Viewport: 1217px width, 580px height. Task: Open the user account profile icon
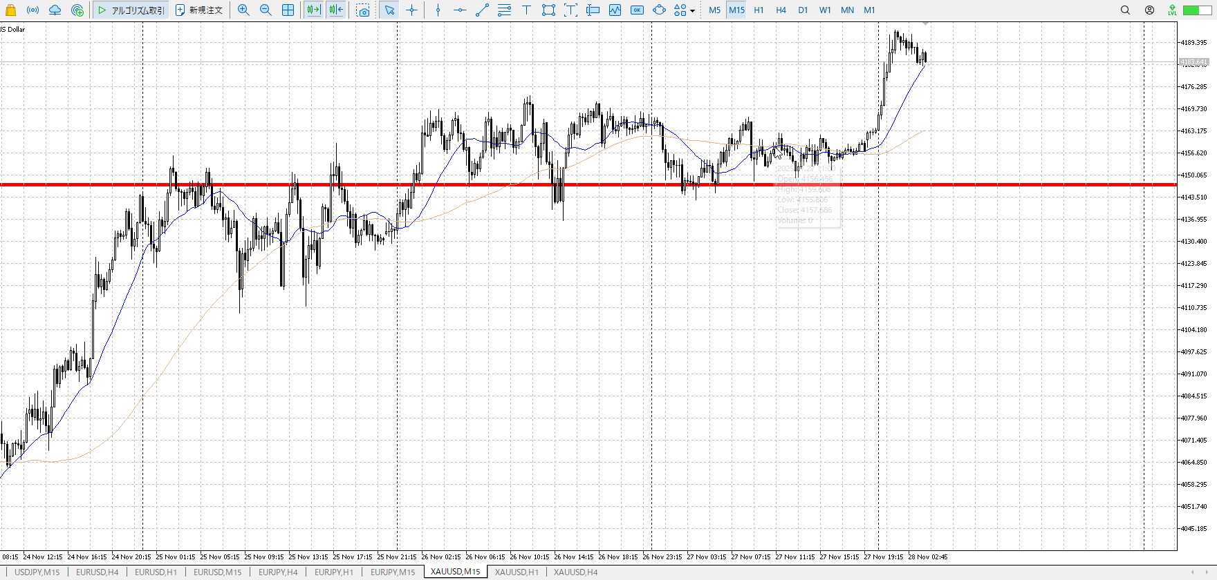1149,10
